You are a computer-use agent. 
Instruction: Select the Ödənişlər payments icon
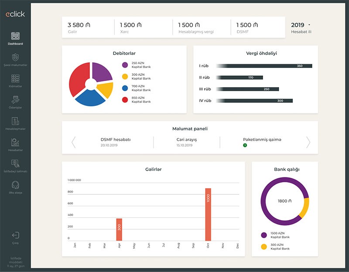coord(15,100)
